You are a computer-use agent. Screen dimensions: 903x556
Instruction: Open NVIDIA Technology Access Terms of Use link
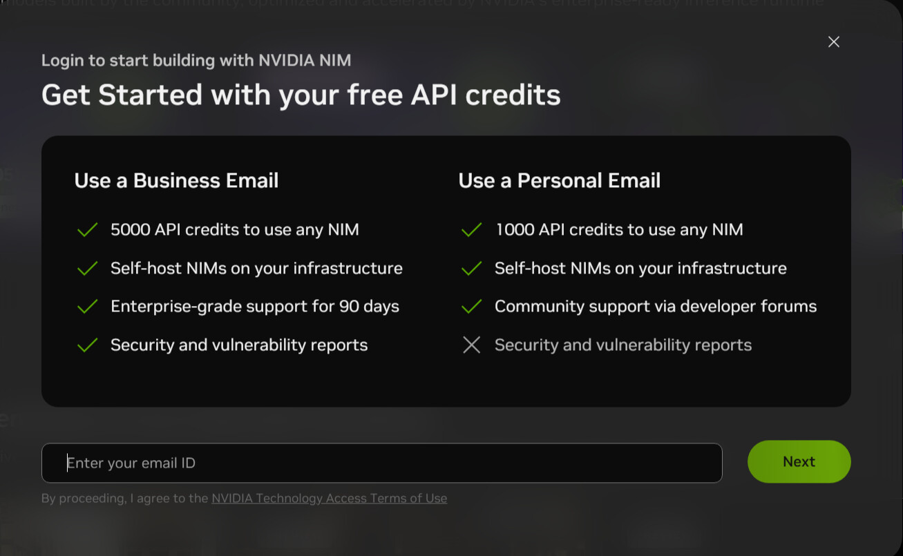[329, 498]
